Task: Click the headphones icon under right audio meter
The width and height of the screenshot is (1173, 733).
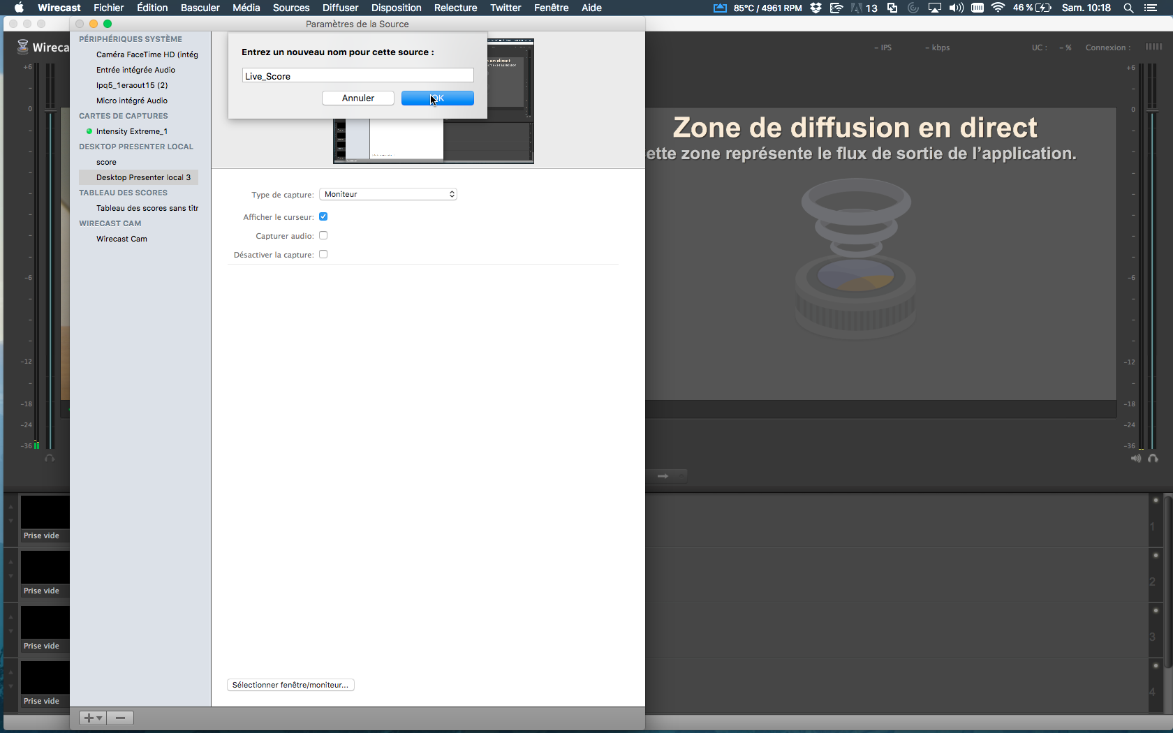Action: pos(1153,459)
